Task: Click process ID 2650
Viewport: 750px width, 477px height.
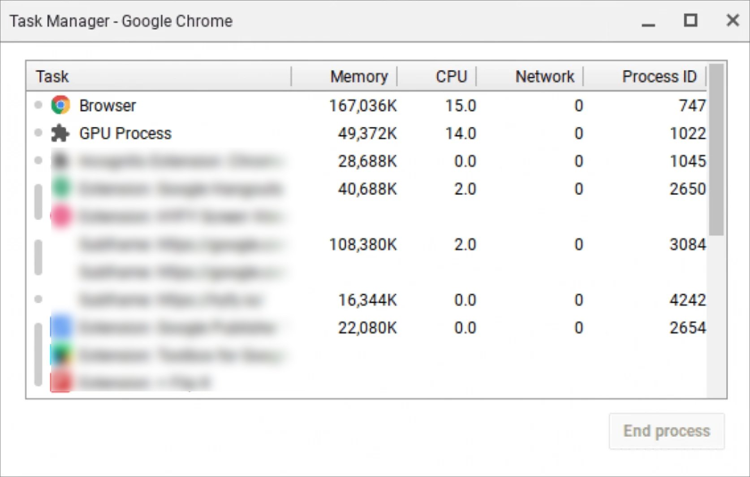Action: pyautogui.click(x=688, y=189)
